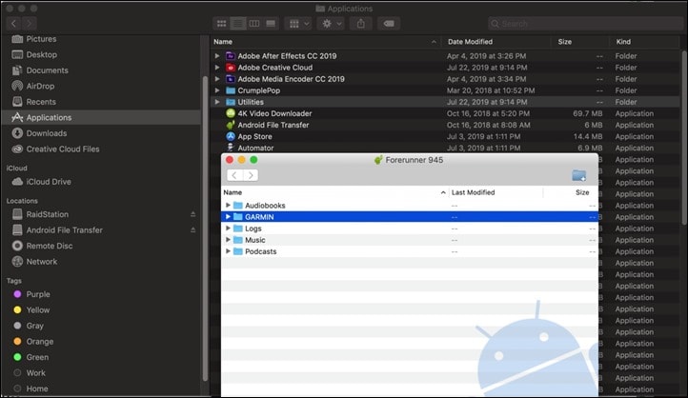Expand Adobe Media Encoder CC 2019 folder

217,79
